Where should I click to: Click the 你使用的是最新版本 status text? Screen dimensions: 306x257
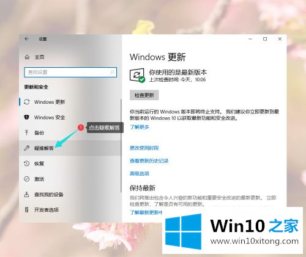coord(178,72)
